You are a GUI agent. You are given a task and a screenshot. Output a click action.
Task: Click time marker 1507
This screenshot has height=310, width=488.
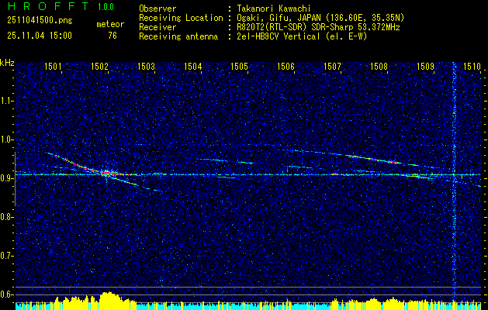pos(332,66)
